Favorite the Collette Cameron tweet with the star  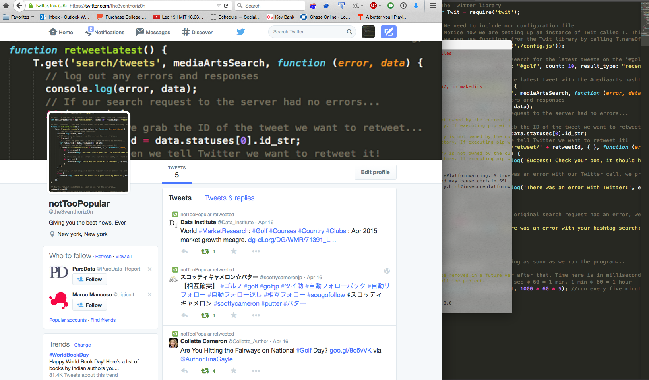(234, 371)
